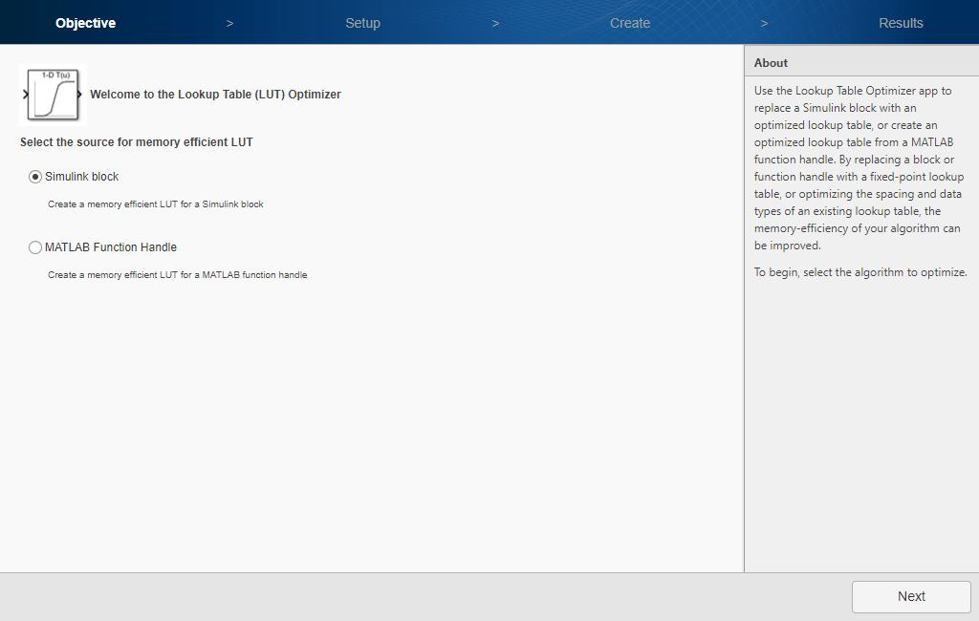This screenshot has width=979, height=621.
Task: Jump to the Results step
Action: (x=901, y=23)
